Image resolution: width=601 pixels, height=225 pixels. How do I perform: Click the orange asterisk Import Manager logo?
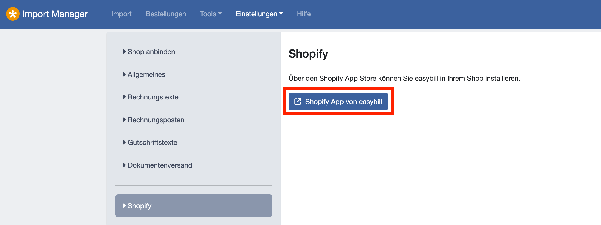13,14
